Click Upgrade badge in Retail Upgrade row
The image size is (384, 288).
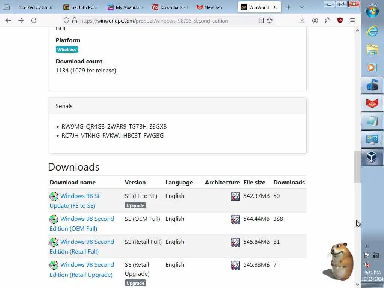135,283
